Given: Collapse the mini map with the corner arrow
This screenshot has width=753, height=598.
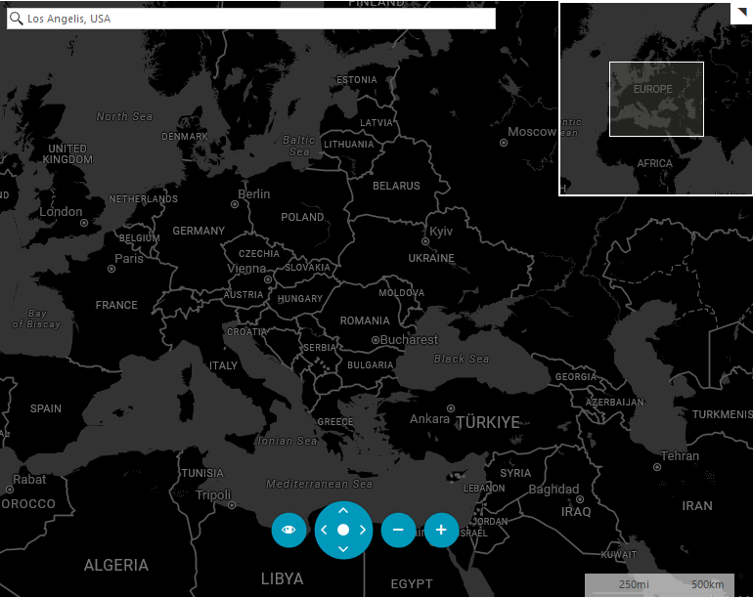Looking at the screenshot, I should coord(741,13).
